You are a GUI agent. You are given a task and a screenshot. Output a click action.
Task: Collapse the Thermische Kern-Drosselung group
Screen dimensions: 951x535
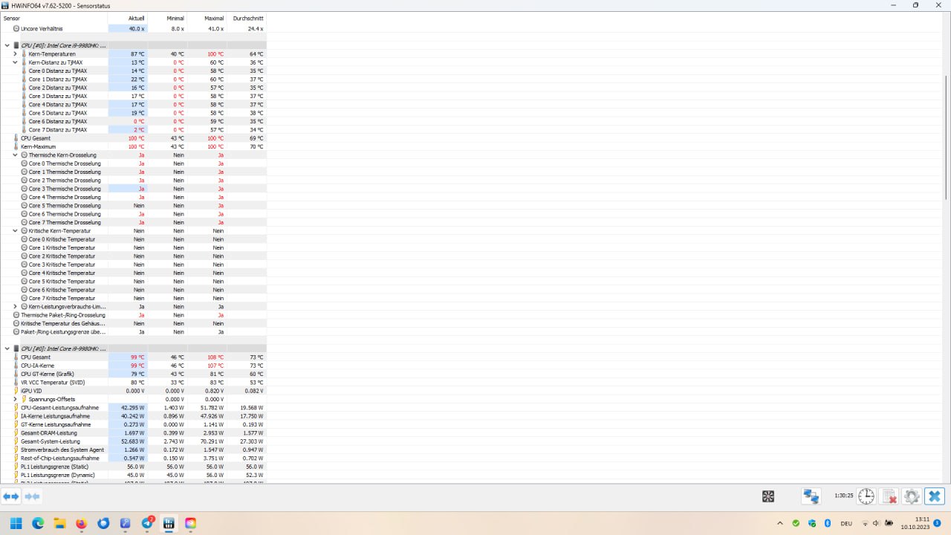pyautogui.click(x=15, y=155)
